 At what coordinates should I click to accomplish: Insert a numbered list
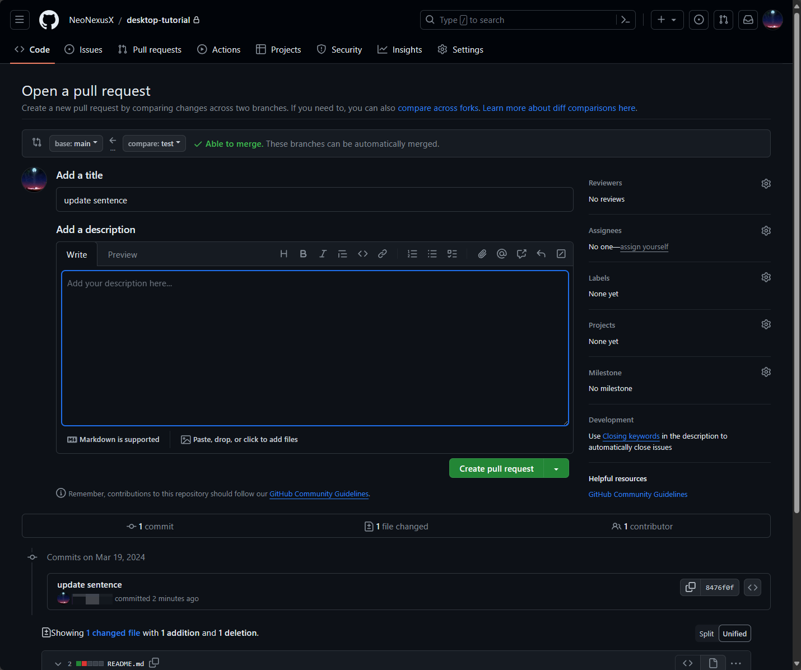[412, 254]
